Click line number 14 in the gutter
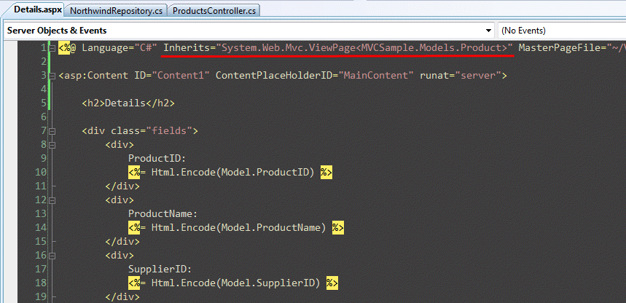 [42, 227]
